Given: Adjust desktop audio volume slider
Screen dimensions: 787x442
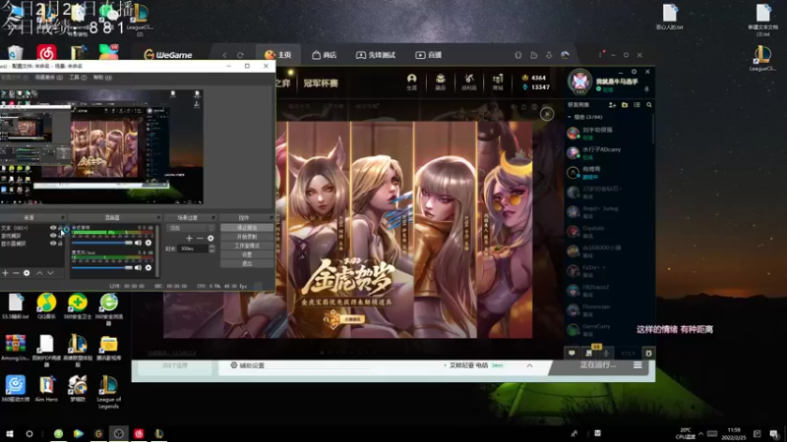Looking at the screenshot, I should coord(102,243).
